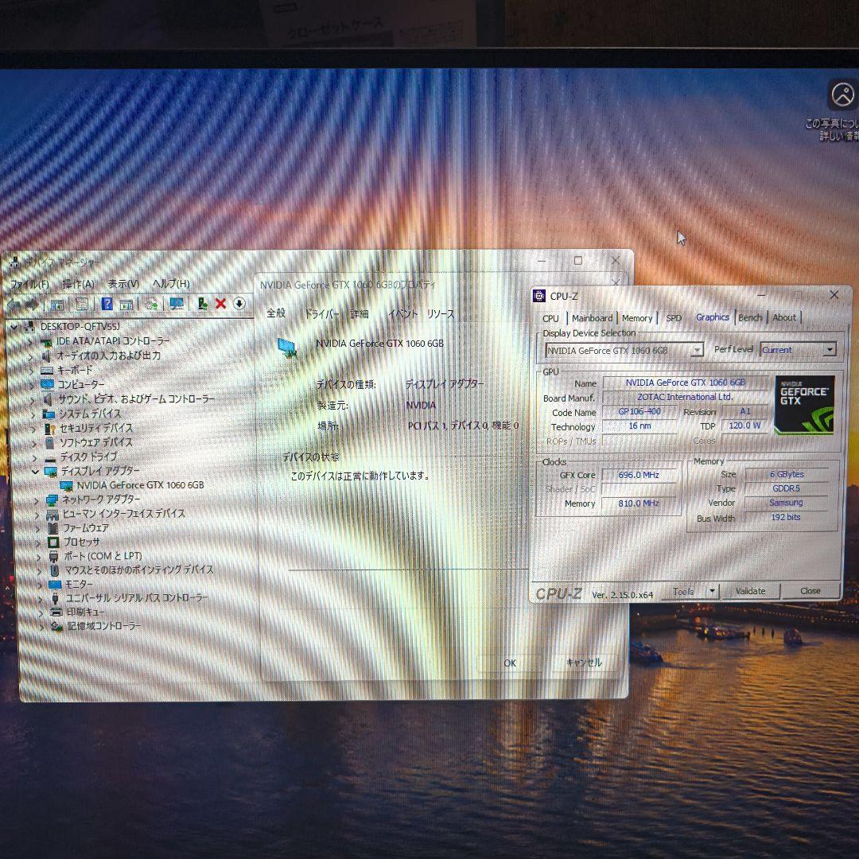Click the DESKTOP-QFTV5SJ computer icon
The width and height of the screenshot is (859, 859).
click(29, 327)
